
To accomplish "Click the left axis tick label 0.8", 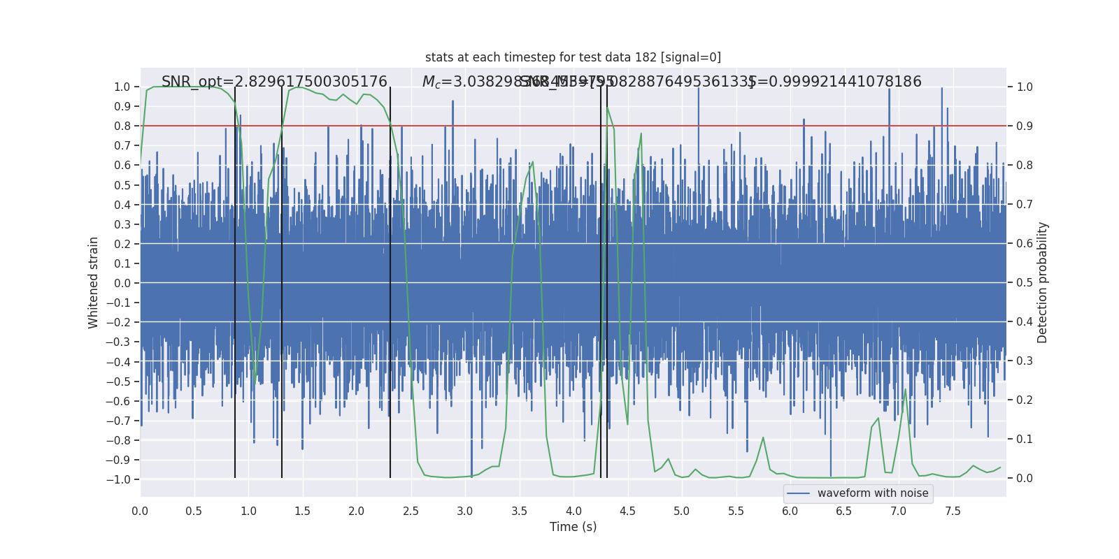I will coord(122,126).
